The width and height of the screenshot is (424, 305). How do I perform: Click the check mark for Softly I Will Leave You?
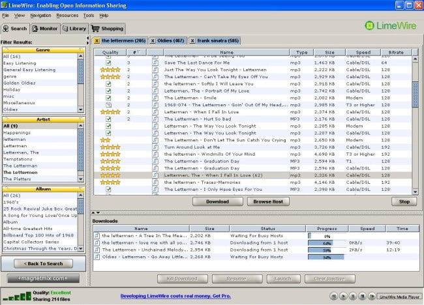coord(108,84)
